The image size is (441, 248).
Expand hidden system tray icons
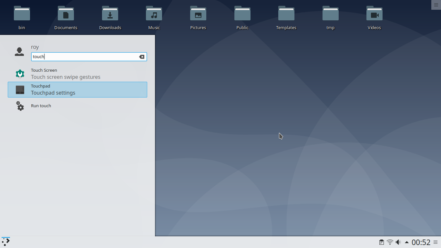tap(407, 242)
